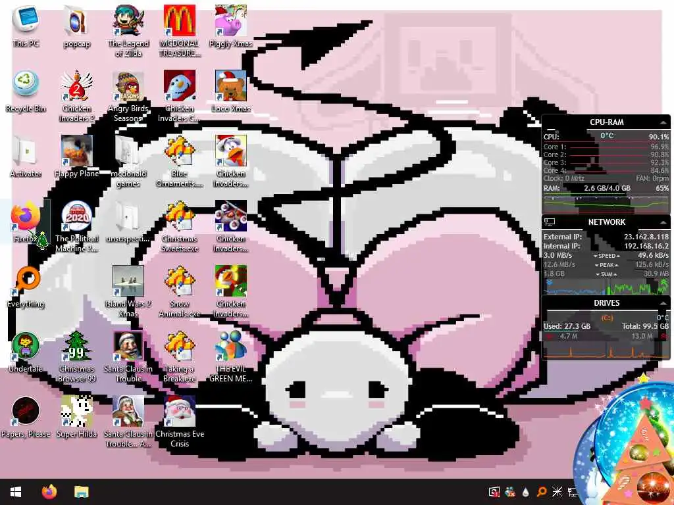Launch Piggly Xmas game icon
The height and width of the screenshot is (505, 674).
tap(231, 26)
